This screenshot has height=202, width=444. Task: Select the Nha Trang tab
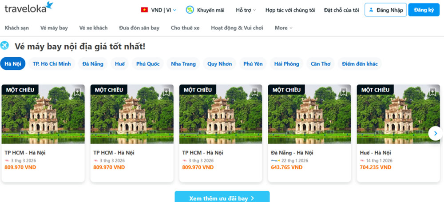click(x=183, y=63)
